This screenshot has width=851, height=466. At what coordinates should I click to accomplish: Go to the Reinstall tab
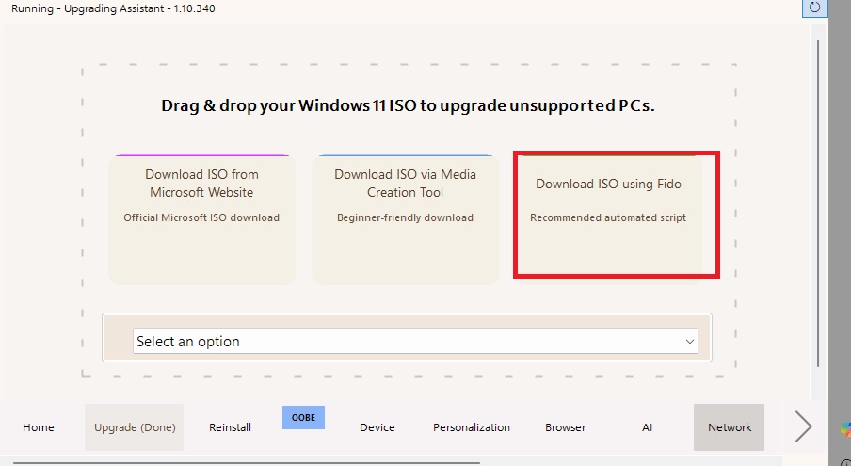click(230, 427)
